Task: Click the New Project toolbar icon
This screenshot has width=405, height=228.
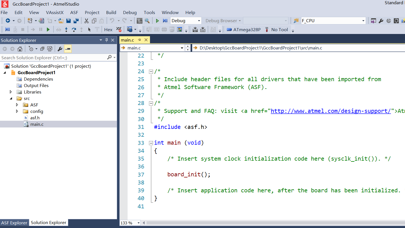Action: pyautogui.click(x=30, y=20)
